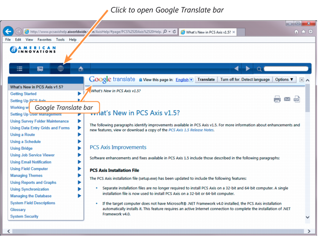Open the Managing Themes topic link
The width and height of the screenshot is (318, 236).
point(26,176)
